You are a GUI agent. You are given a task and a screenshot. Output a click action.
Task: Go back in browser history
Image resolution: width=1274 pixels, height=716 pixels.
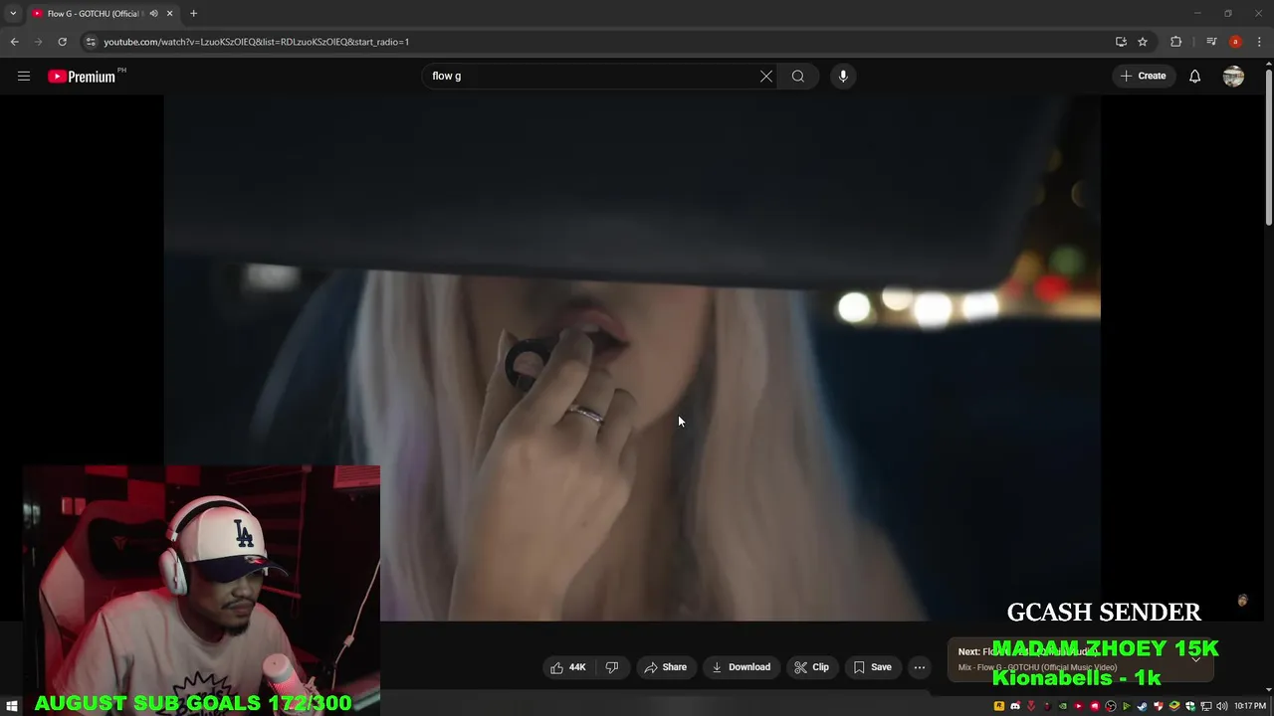tap(14, 42)
